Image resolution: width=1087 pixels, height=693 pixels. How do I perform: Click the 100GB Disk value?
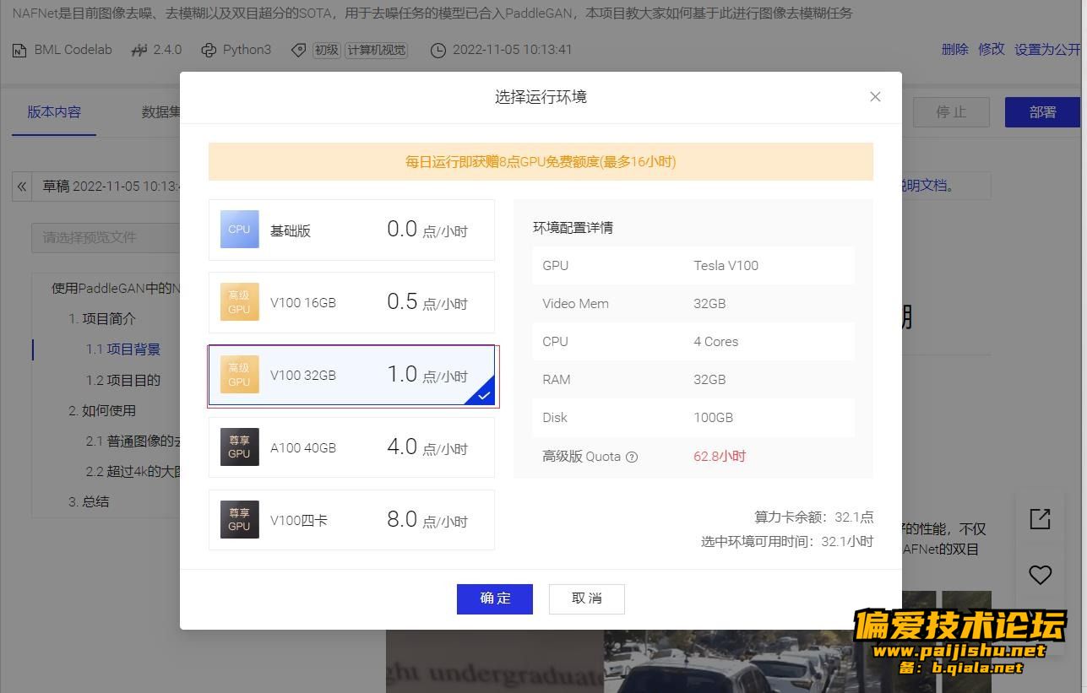pyautogui.click(x=714, y=418)
